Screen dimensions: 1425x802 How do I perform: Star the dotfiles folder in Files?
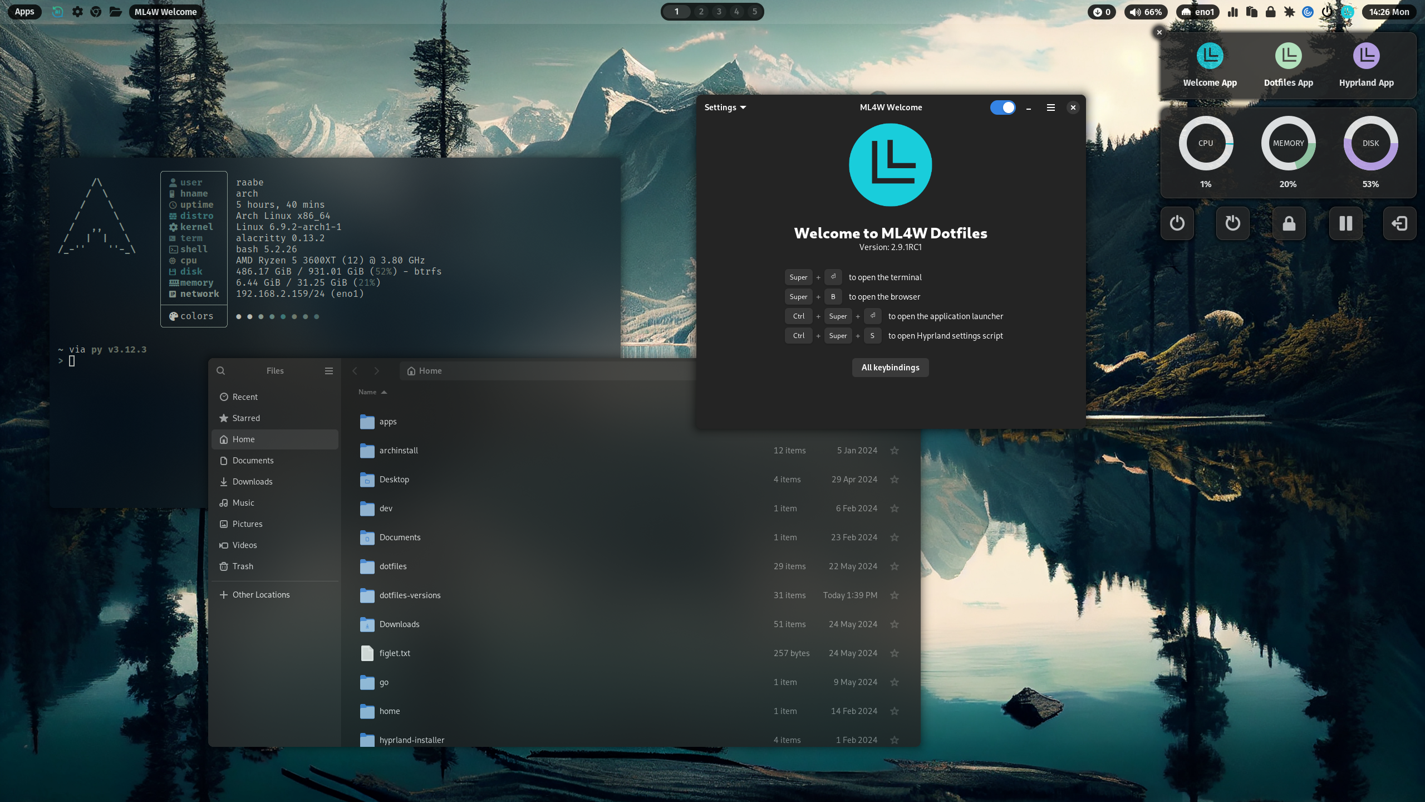click(x=895, y=566)
